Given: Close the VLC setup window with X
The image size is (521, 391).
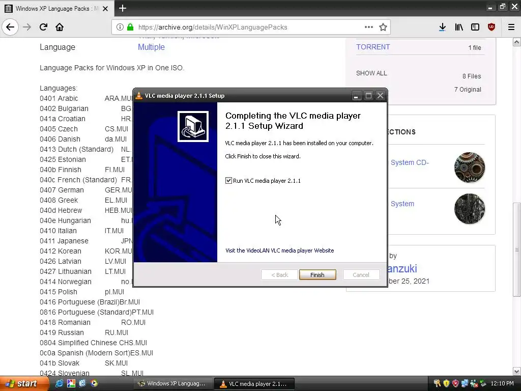Looking at the screenshot, I should 381,96.
